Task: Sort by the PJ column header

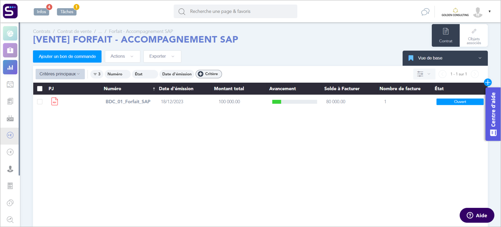Action: point(51,89)
